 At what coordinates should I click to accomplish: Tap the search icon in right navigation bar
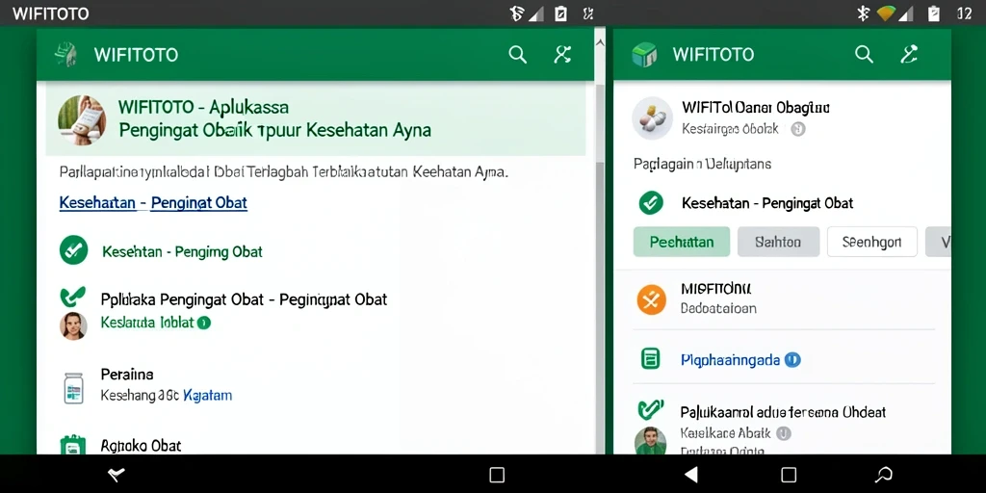coord(884,474)
